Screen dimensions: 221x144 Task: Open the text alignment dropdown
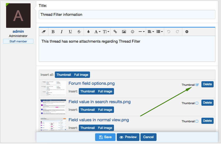(x=150, y=32)
